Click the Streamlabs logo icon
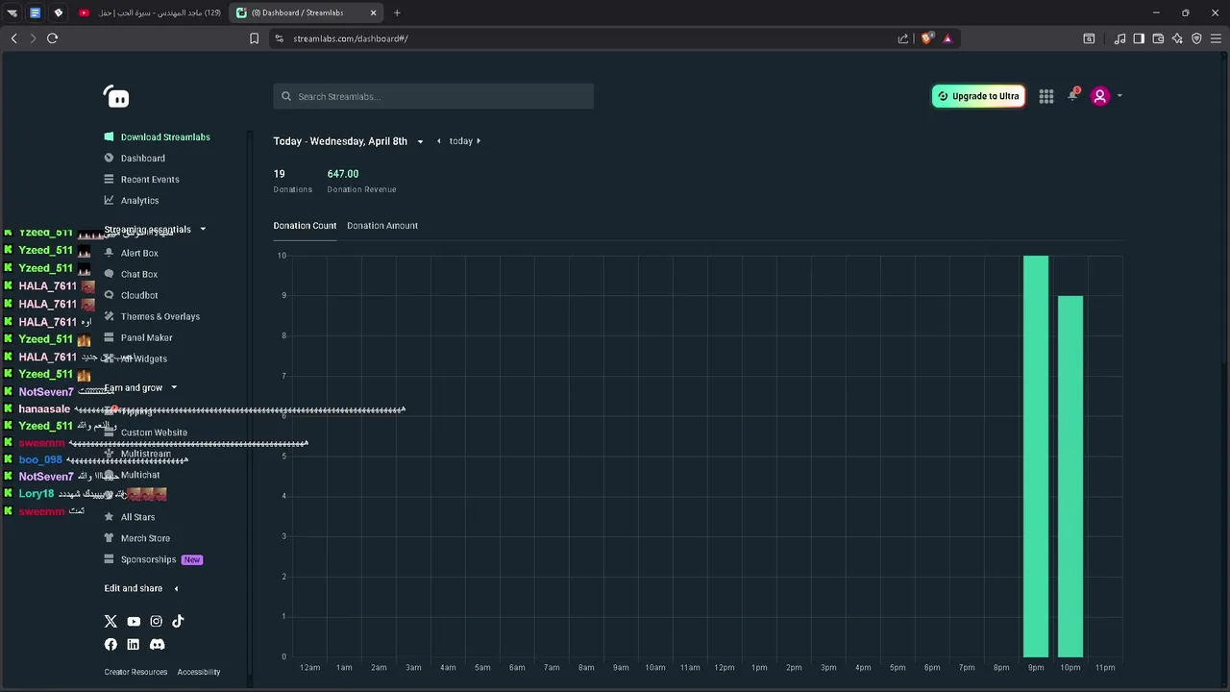 coord(116,96)
